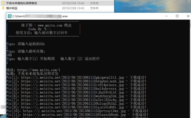Image resolution: width=191 pixels, height=118 pixels.
Task: Click the date 2019/7/28 12:43
Action: tap(73, 8)
